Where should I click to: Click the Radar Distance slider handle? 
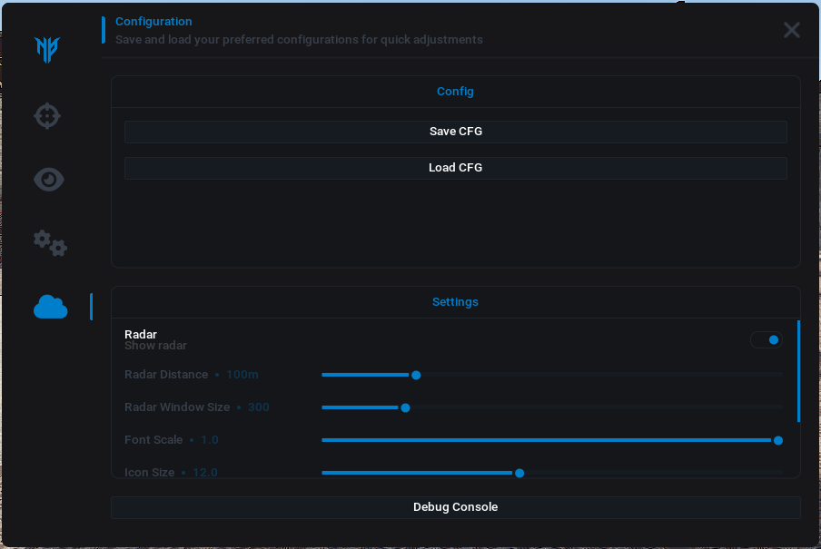pyautogui.click(x=416, y=375)
